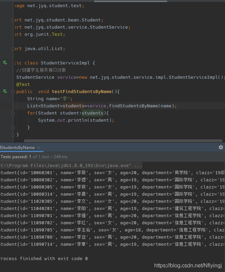Click output row with id='11090708'
The width and height of the screenshot is (225, 272).
point(112,237)
